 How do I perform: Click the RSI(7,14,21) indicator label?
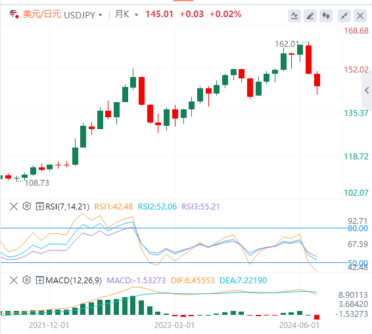coord(67,207)
